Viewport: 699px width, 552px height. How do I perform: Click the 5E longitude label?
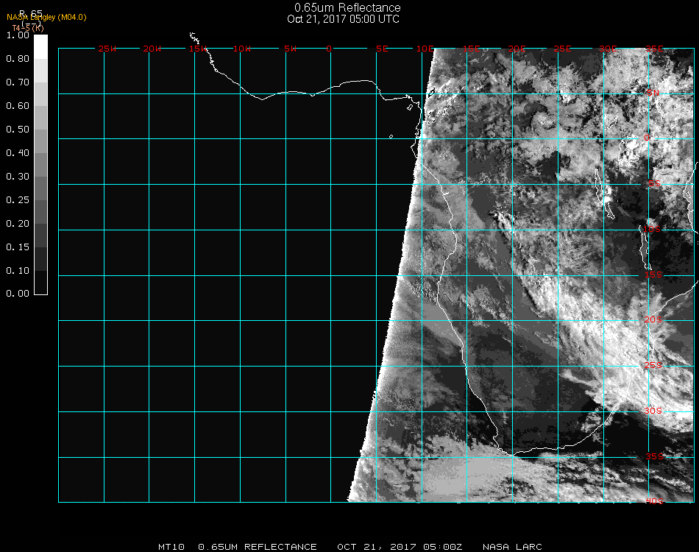382,49
